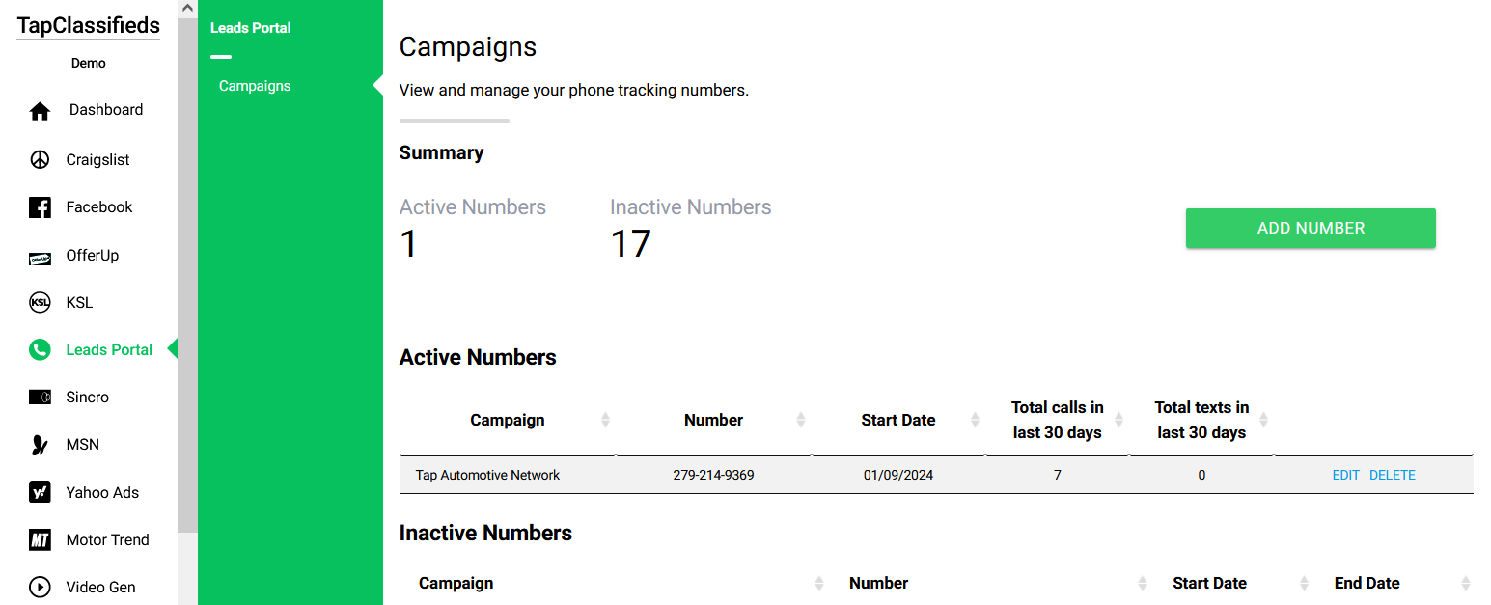Click the MSN butterfly icon
Screen dimensions: 1491x605
pos(40,445)
